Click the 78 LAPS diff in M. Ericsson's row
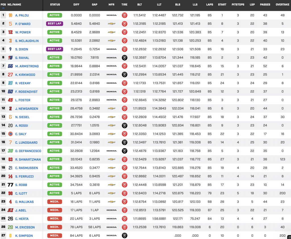291x239 pixels. (x=76, y=227)
